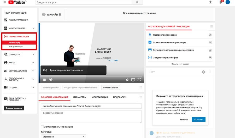Open chat settings gear
235x138 pixels.
coord(204,72)
